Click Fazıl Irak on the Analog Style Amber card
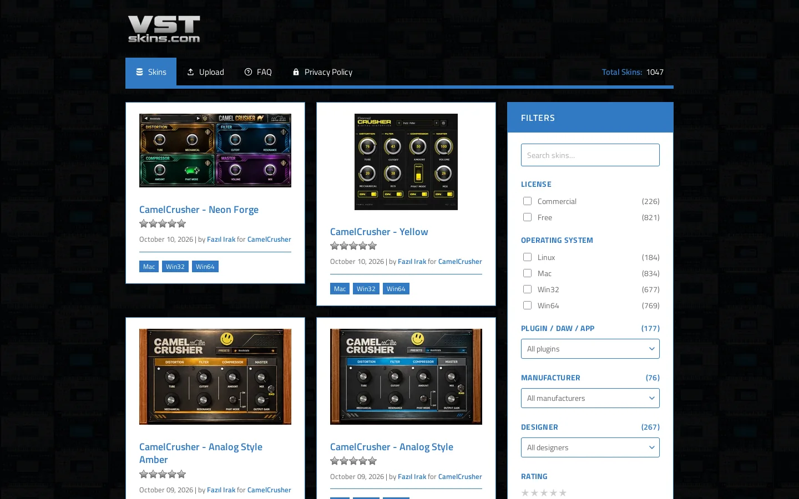799x499 pixels. (x=221, y=490)
